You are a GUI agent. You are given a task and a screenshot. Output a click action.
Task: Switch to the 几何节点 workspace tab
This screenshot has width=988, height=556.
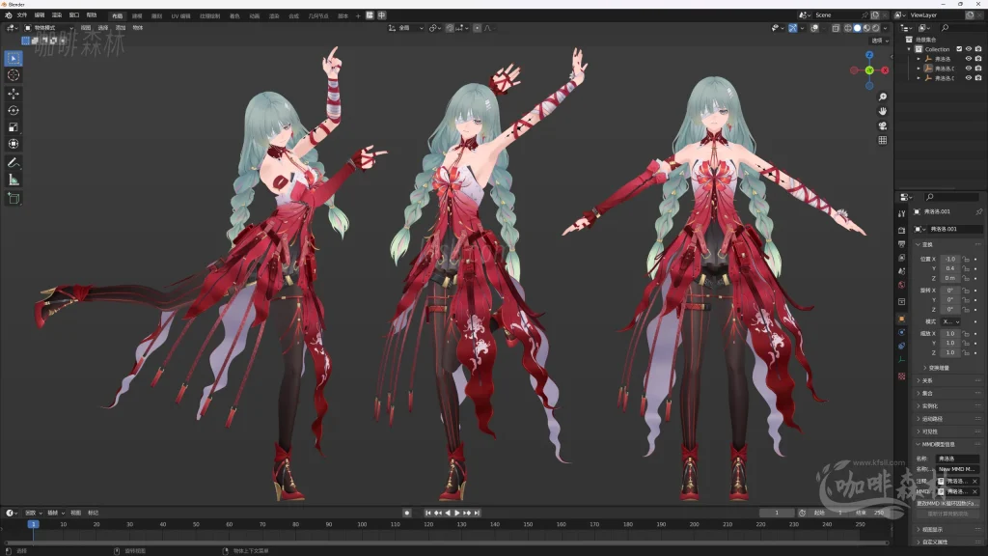(318, 15)
